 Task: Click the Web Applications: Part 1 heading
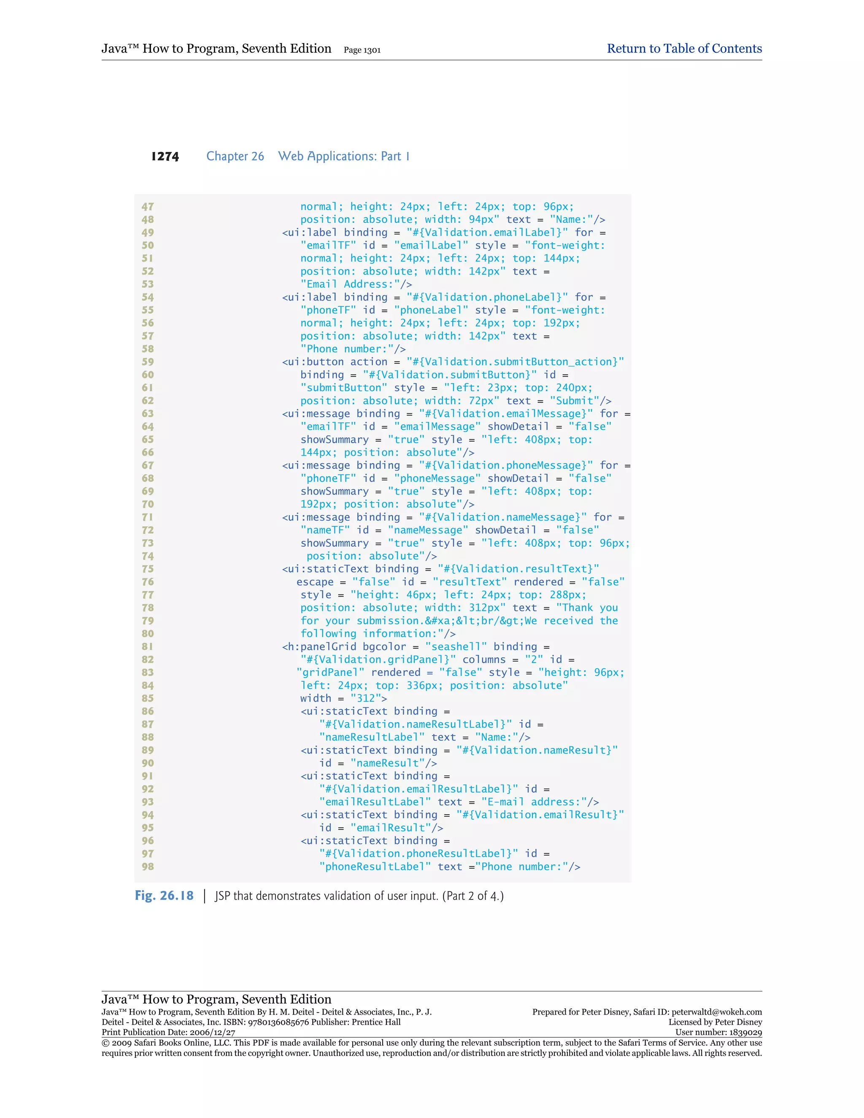343,156
